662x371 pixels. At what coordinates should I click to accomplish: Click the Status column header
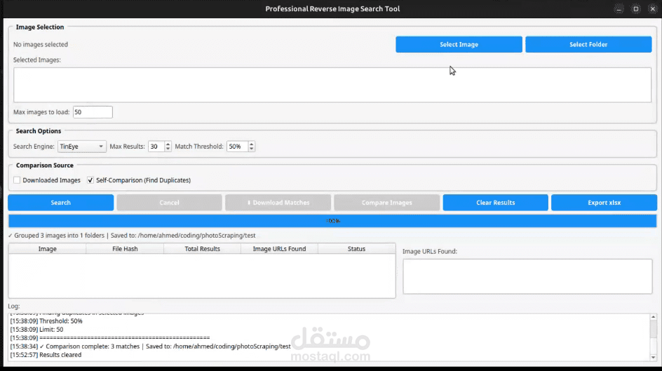click(356, 249)
